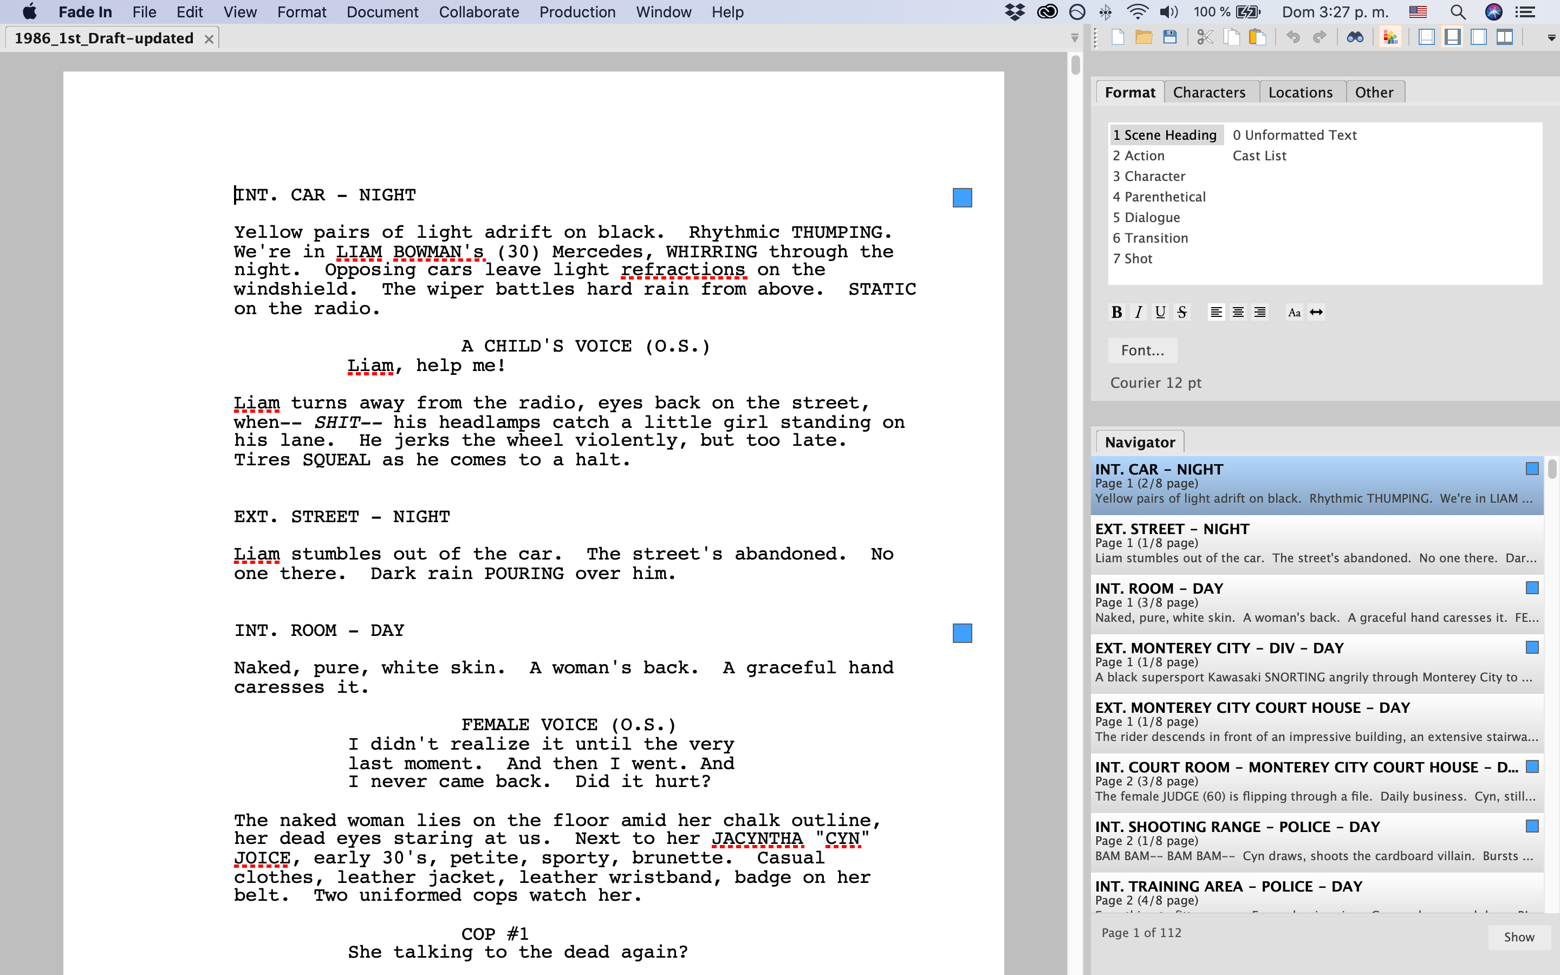Open the color palette swatches tool
1560x975 pixels.
pyautogui.click(x=1390, y=37)
